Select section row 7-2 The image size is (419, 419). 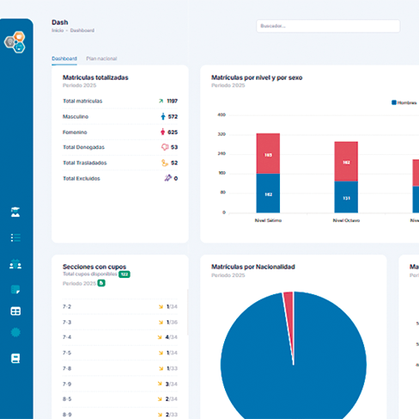[120, 307]
